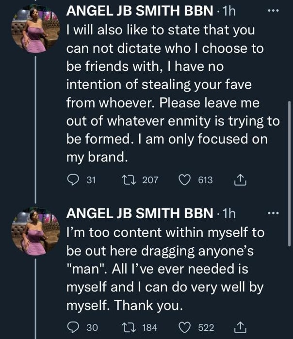View the 613 likes count on first tweet
293x339 pixels.
click(206, 180)
